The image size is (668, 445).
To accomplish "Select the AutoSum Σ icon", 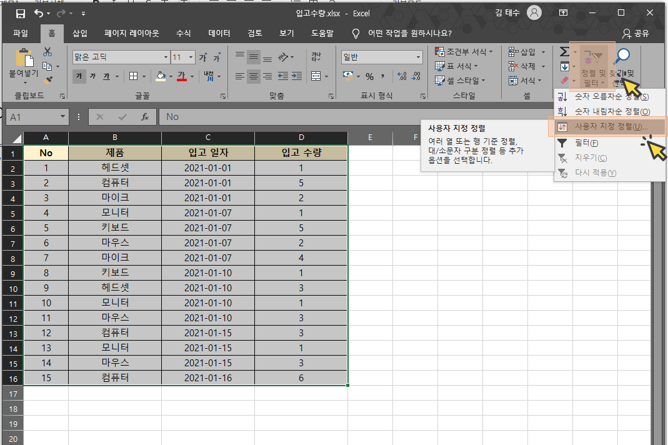I will tap(565, 52).
